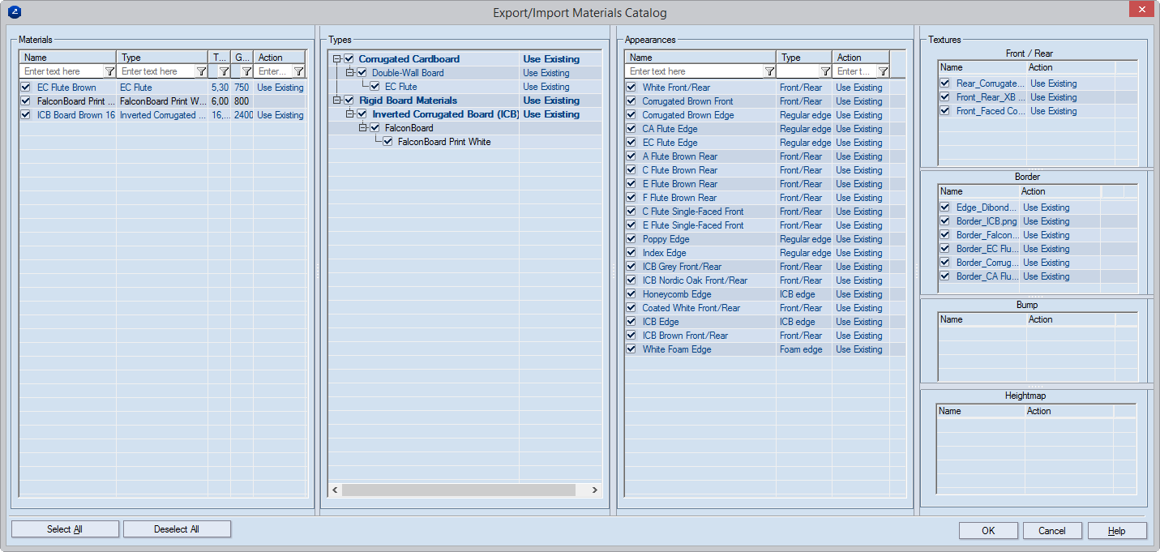The width and height of the screenshot is (1160, 552).
Task: Select the FalconBoard Print White tree item
Action: (x=444, y=142)
